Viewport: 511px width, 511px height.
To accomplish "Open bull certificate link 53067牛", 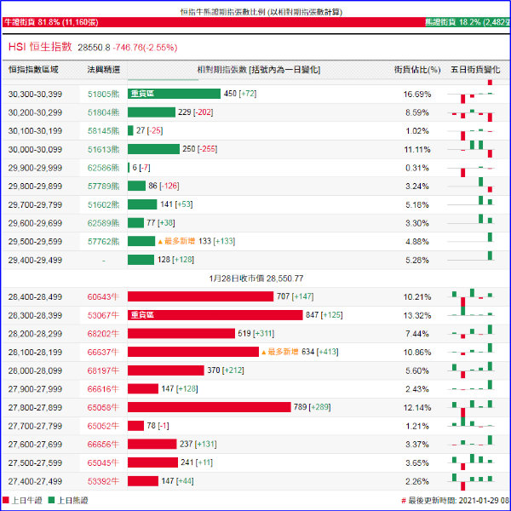I will click(103, 315).
